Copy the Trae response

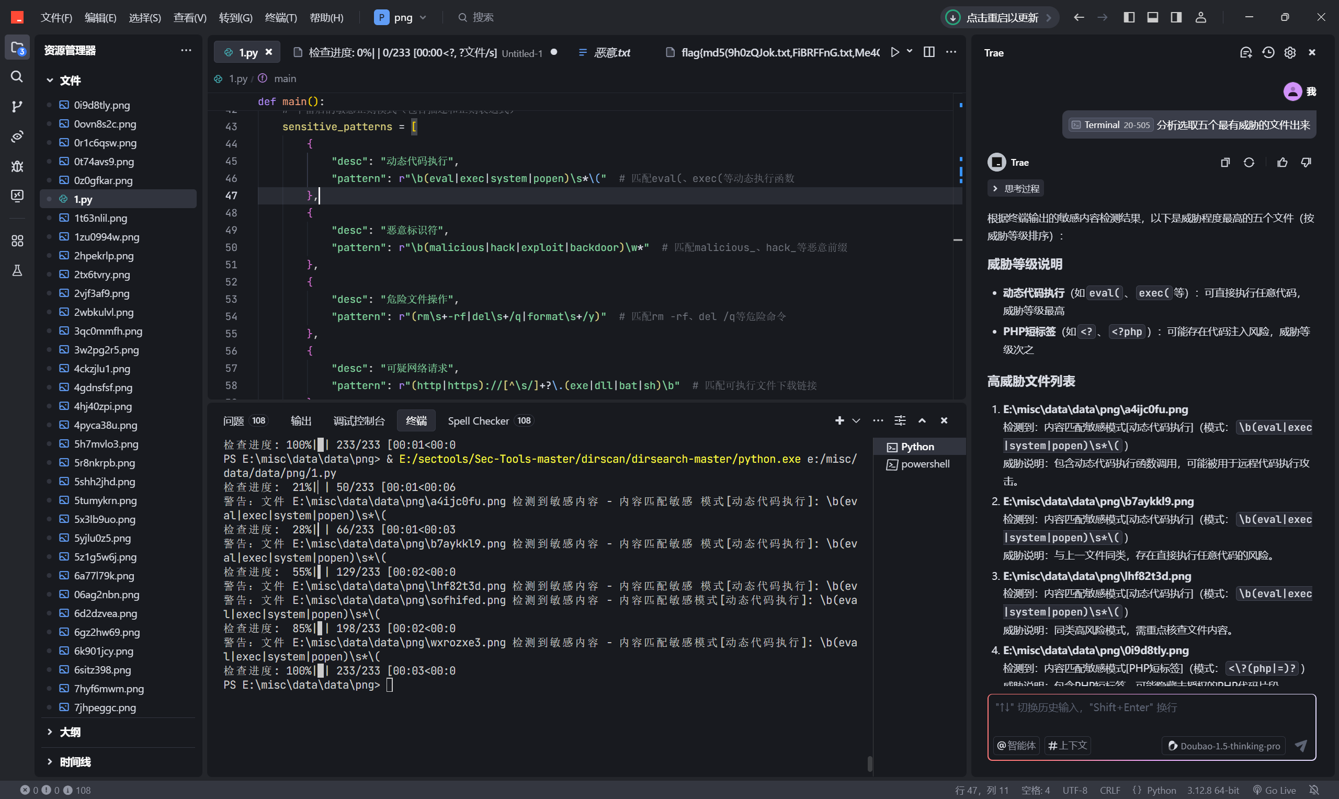click(x=1225, y=163)
